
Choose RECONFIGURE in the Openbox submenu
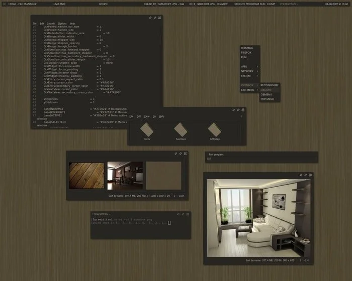tap(270, 85)
